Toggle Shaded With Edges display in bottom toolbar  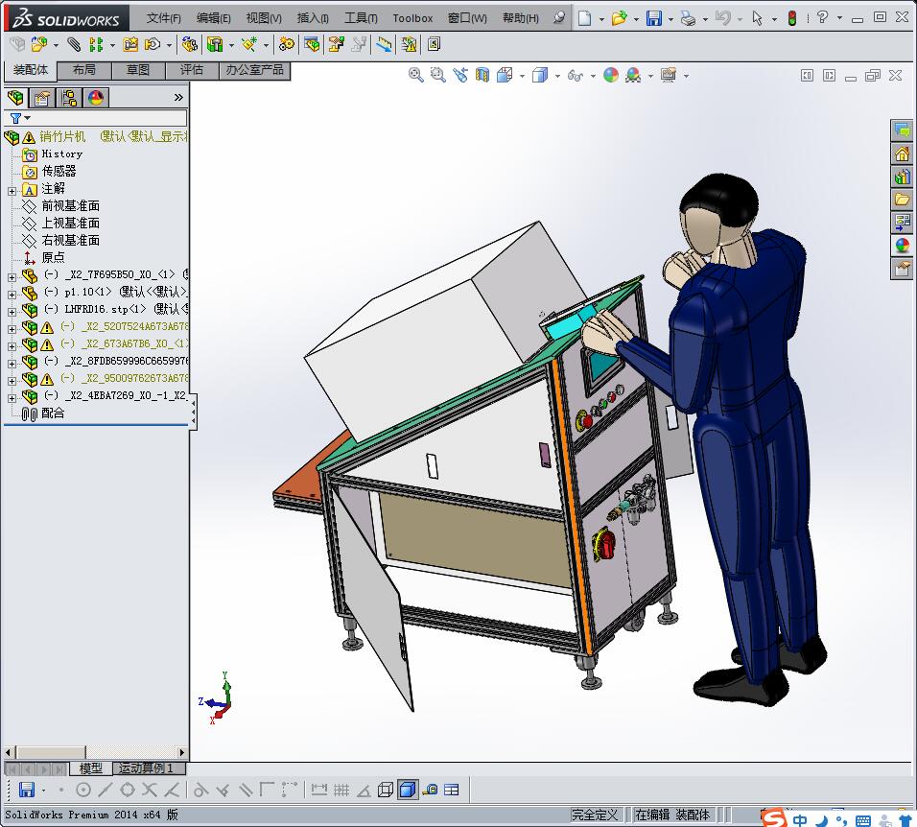pyautogui.click(x=408, y=791)
